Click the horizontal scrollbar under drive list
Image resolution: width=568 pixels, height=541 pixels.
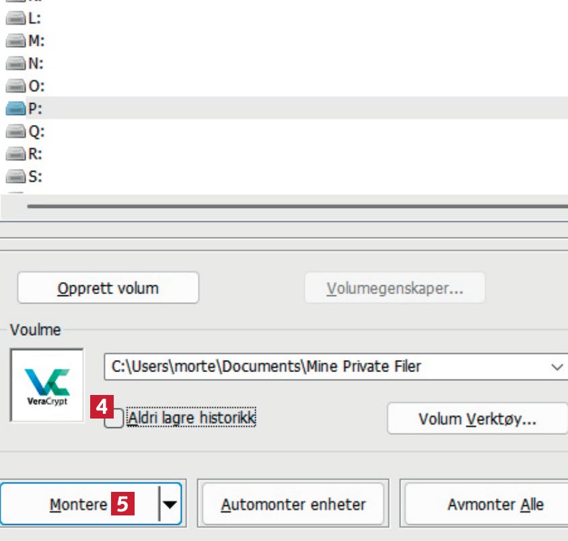[297, 207]
